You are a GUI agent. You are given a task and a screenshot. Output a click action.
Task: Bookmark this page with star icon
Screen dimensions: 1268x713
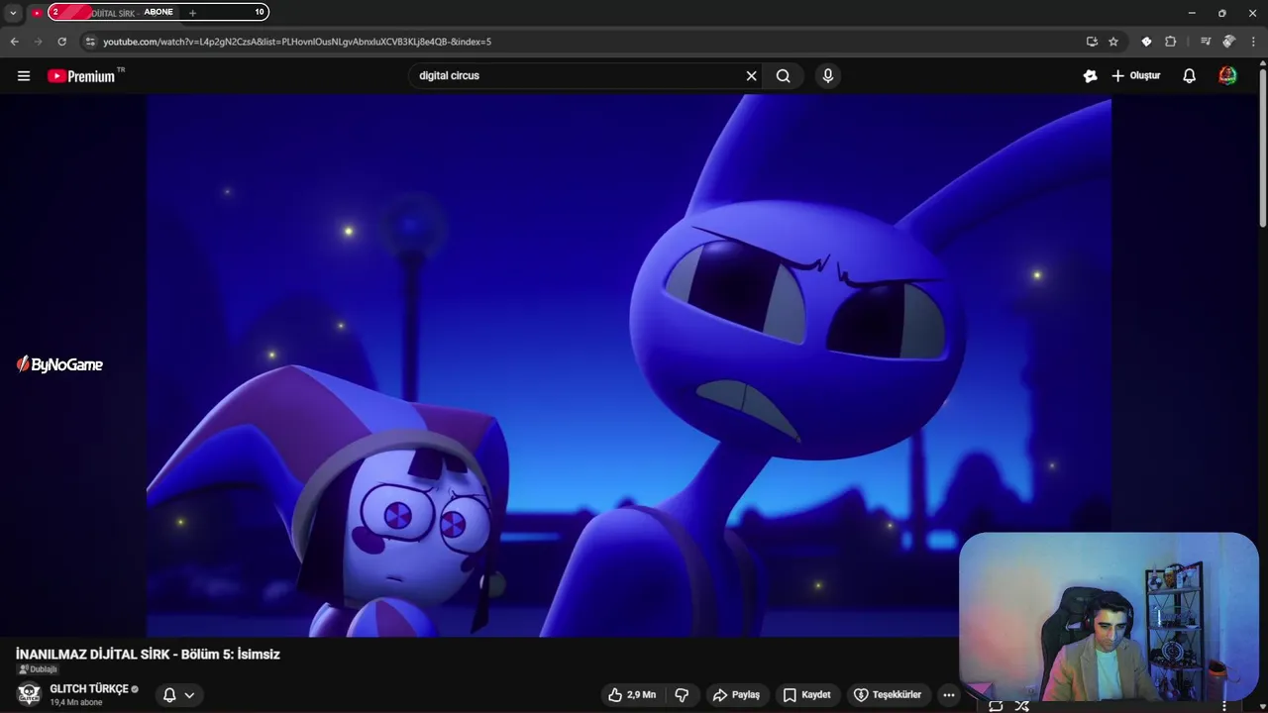click(1113, 42)
